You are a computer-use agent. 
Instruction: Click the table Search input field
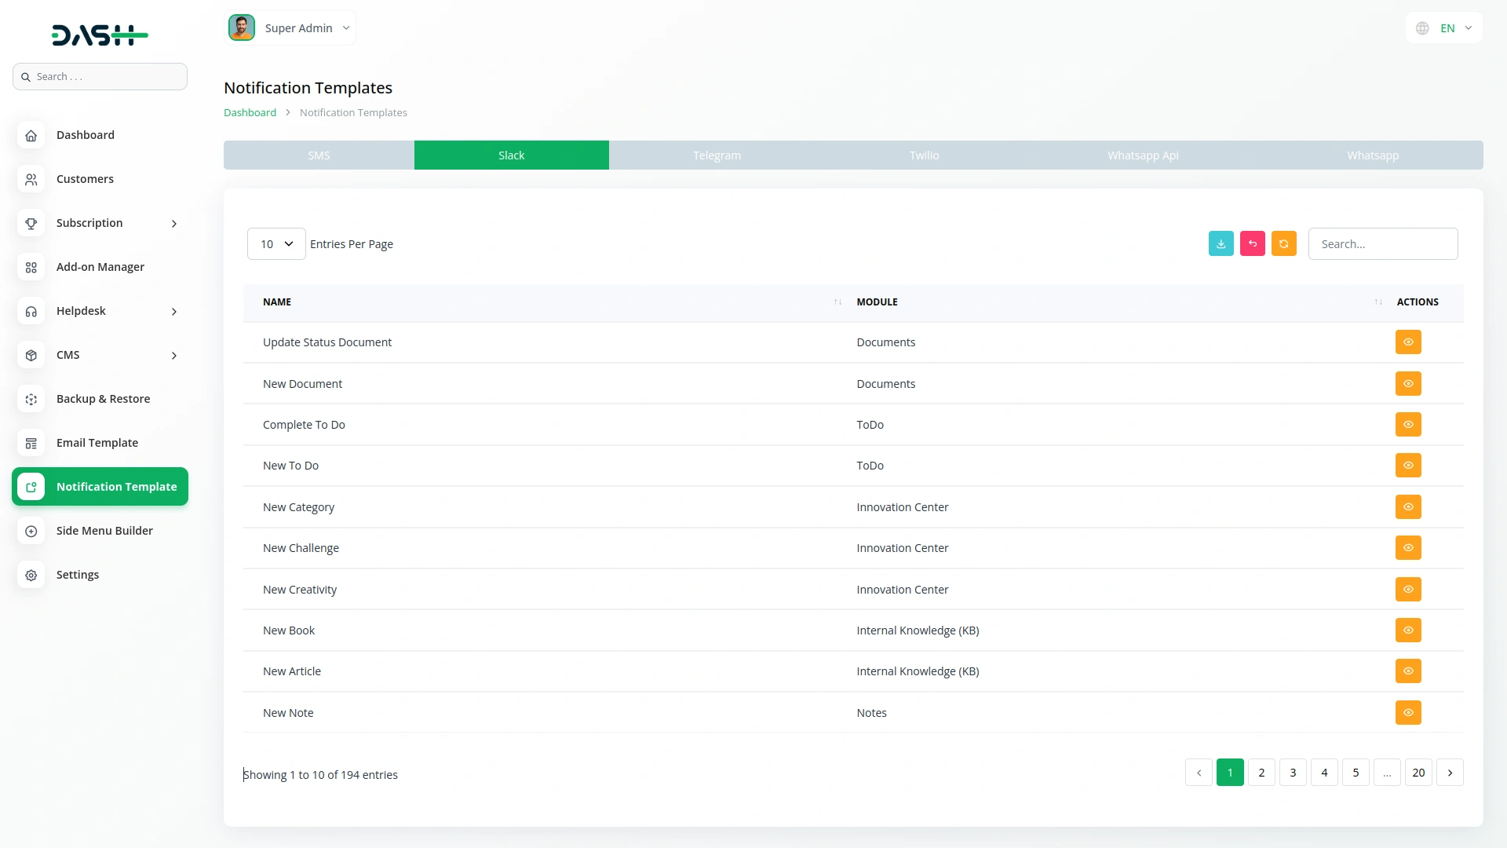click(1382, 244)
